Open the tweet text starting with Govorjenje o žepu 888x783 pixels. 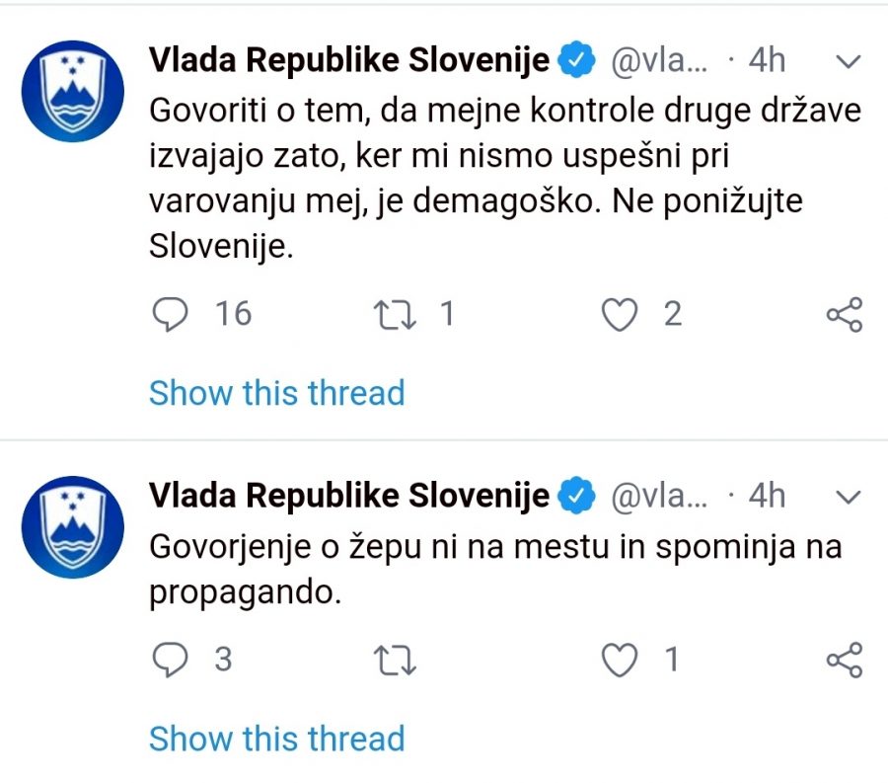[x=495, y=570]
